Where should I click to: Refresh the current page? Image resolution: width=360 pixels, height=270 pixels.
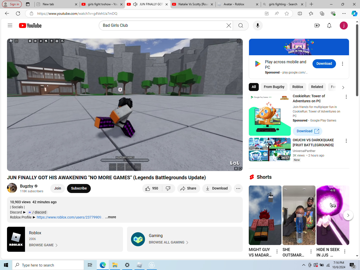click(18, 13)
